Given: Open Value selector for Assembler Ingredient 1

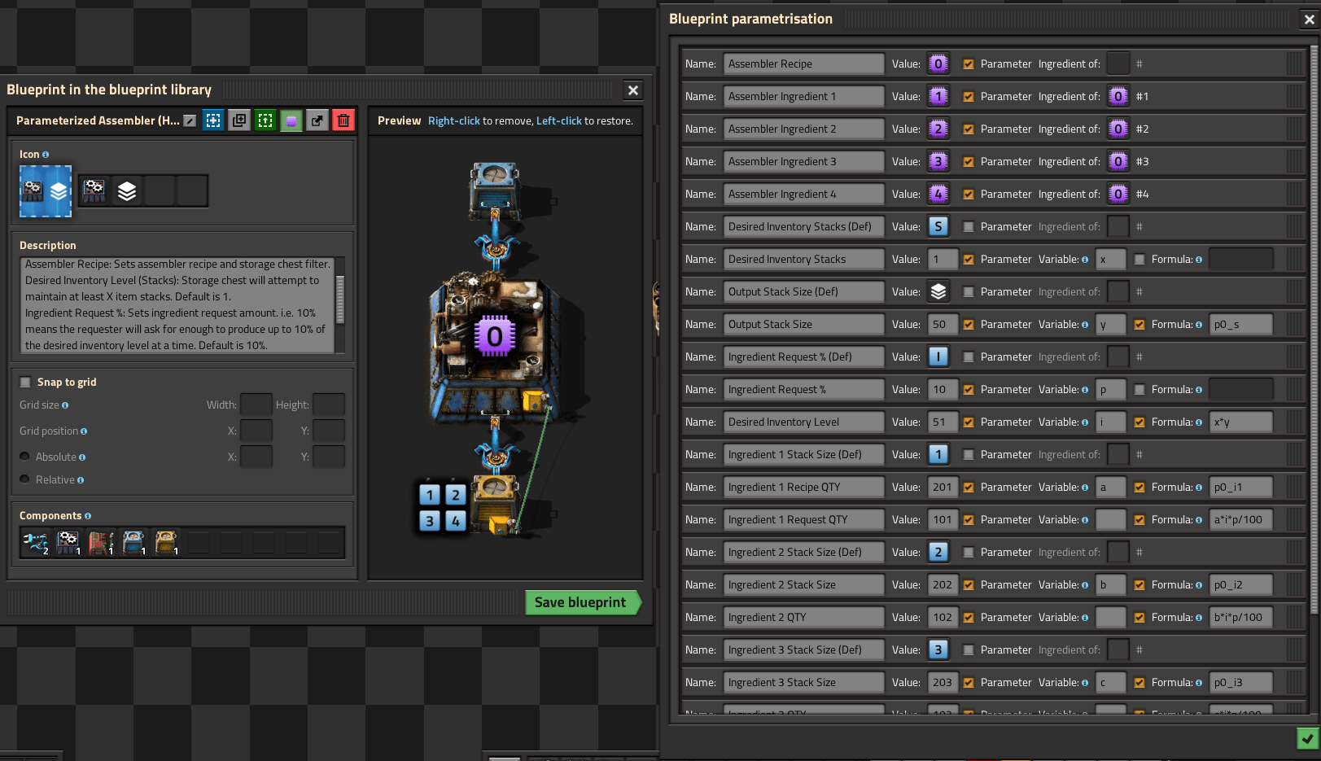Looking at the screenshot, I should [x=938, y=96].
